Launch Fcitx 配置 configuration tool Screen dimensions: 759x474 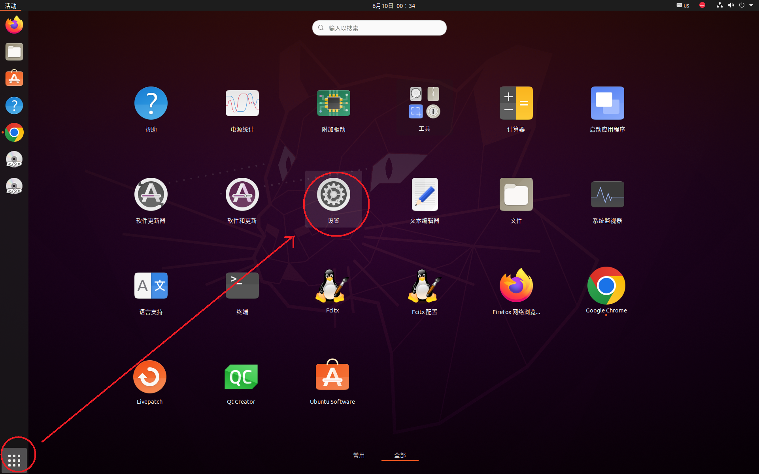tap(424, 286)
